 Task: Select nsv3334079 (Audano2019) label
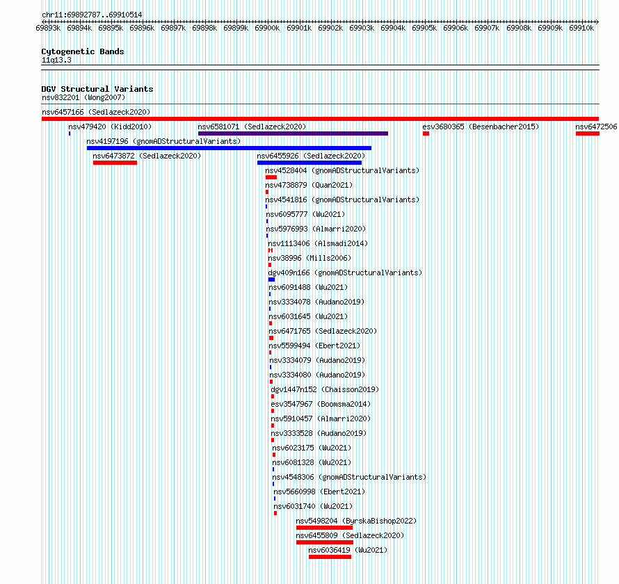click(317, 360)
